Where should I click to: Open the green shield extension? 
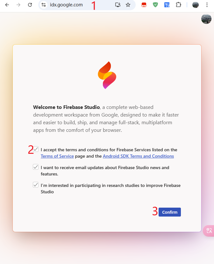click(155, 5)
